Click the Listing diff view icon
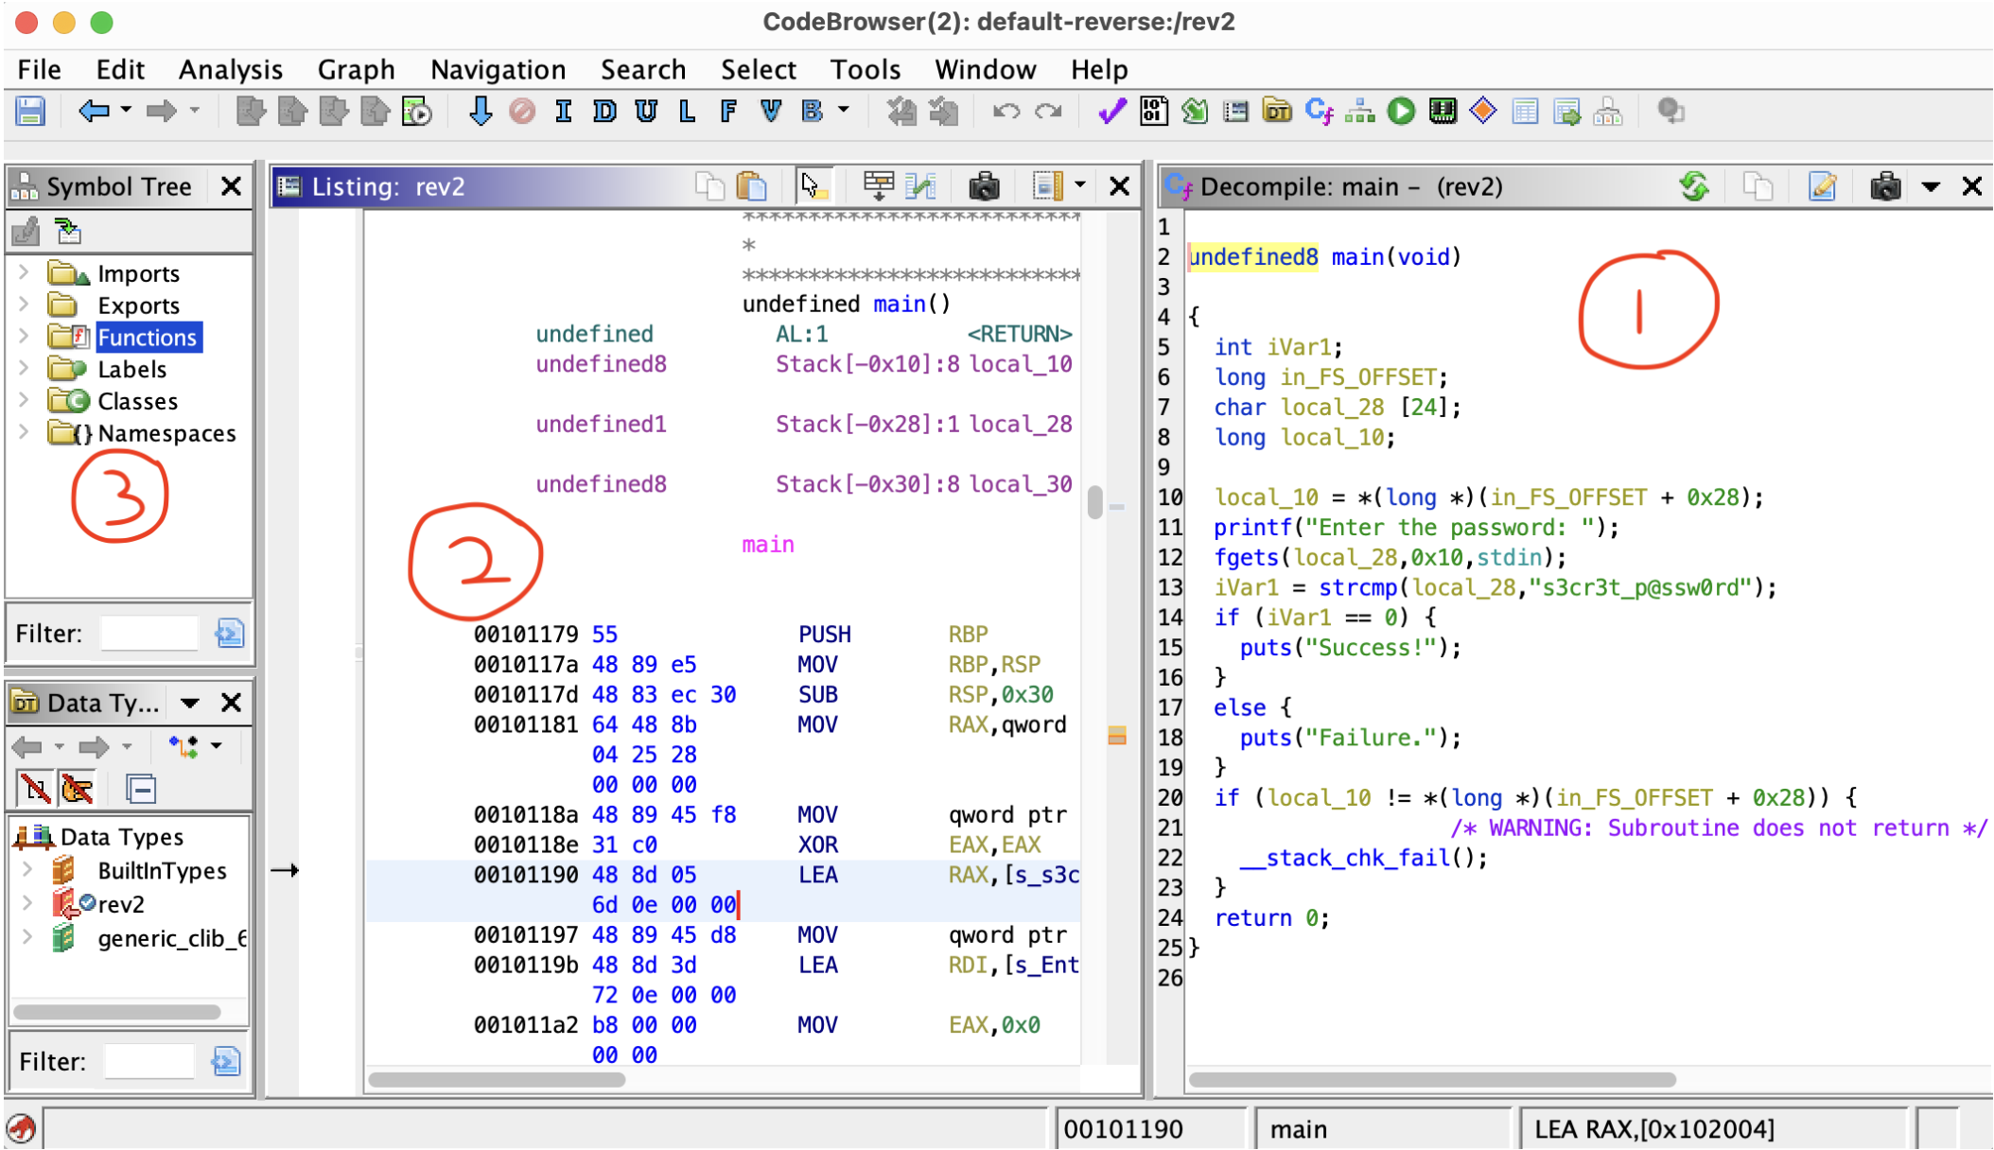 [x=919, y=185]
